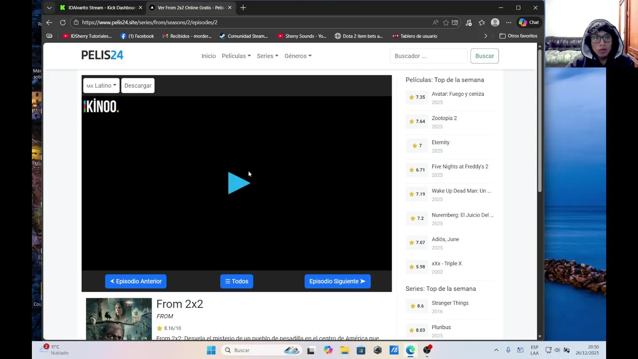Open OBS Studio from the taskbar
638x359 pixels.
click(x=427, y=350)
